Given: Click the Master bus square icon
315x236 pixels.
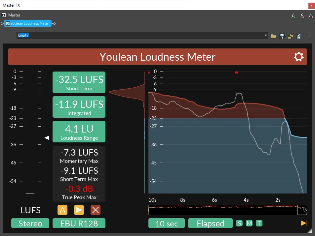Looking at the screenshot, I should pyautogui.click(x=4, y=15).
